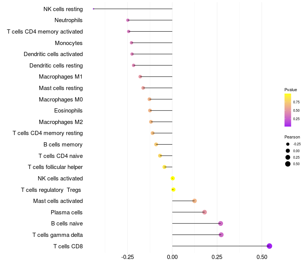The width and height of the screenshot is (305, 267).
Task: Click the Dendritic cells activated label
Action: coord(53,54)
